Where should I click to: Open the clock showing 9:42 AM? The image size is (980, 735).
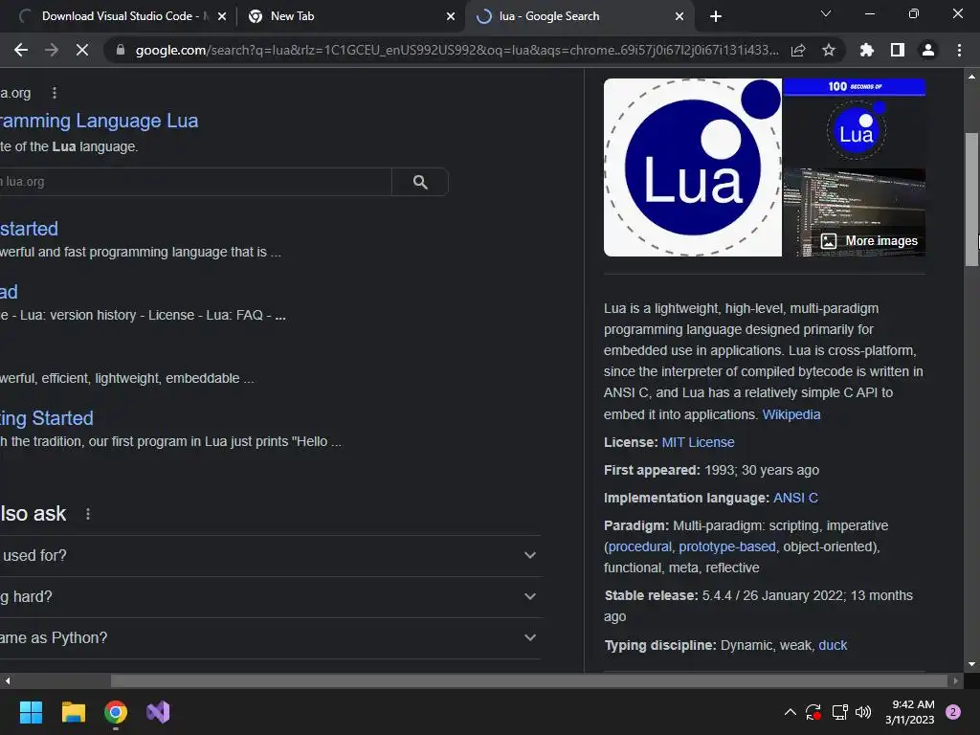909,712
